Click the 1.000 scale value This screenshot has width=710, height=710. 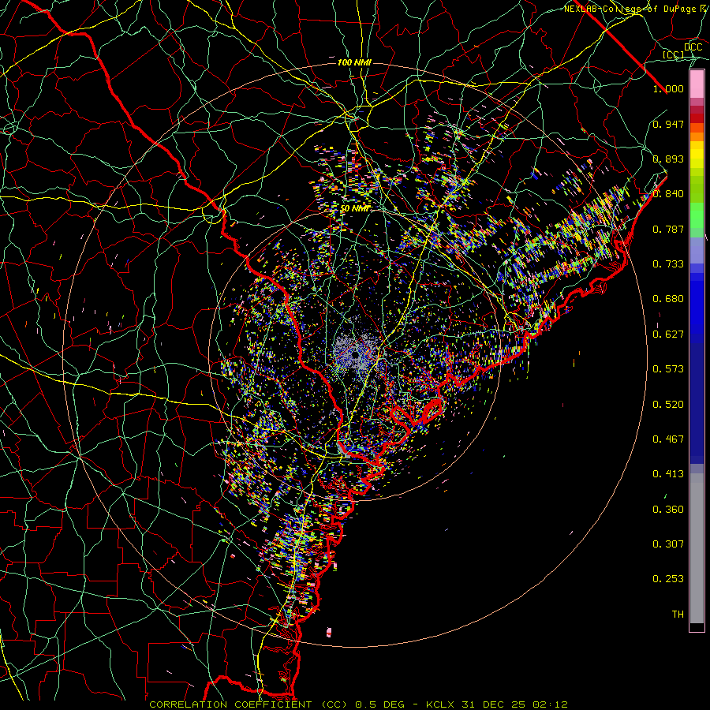(668, 88)
